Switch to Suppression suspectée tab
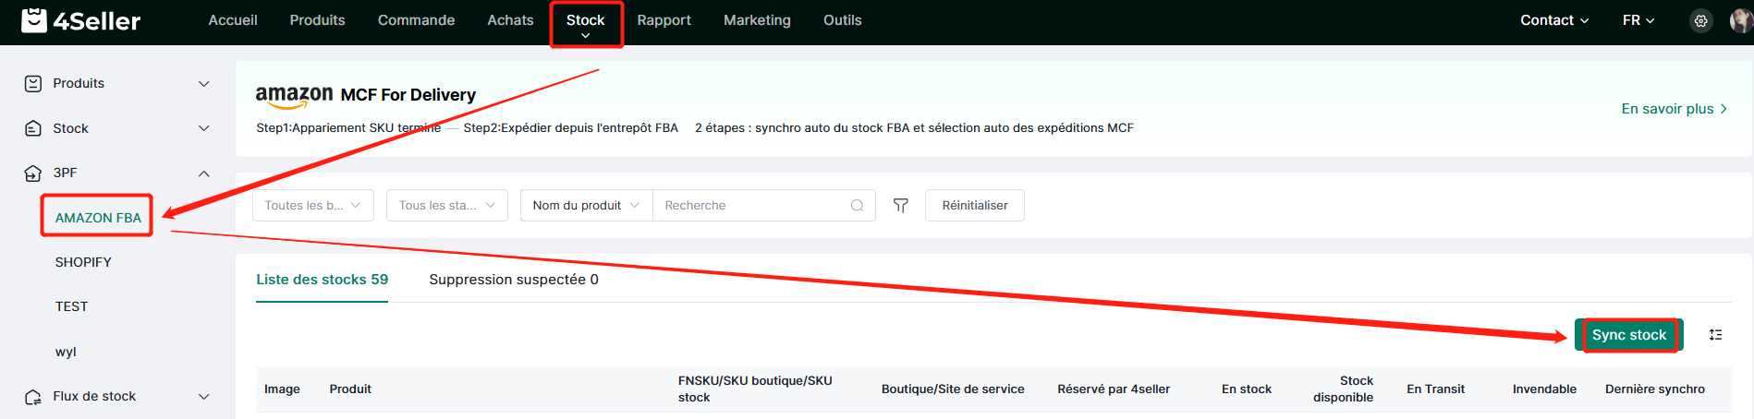Image resolution: width=1754 pixels, height=419 pixels. tap(514, 280)
